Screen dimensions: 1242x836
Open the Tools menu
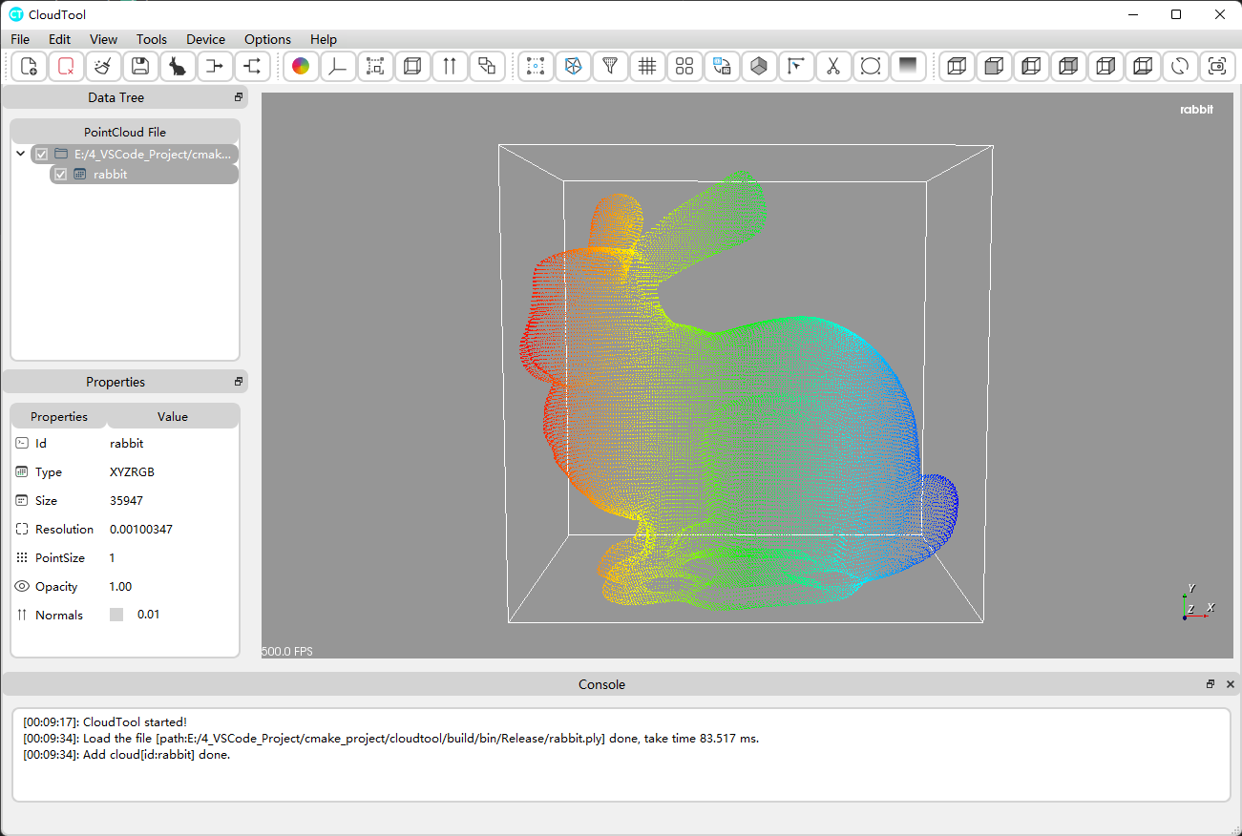(x=152, y=39)
